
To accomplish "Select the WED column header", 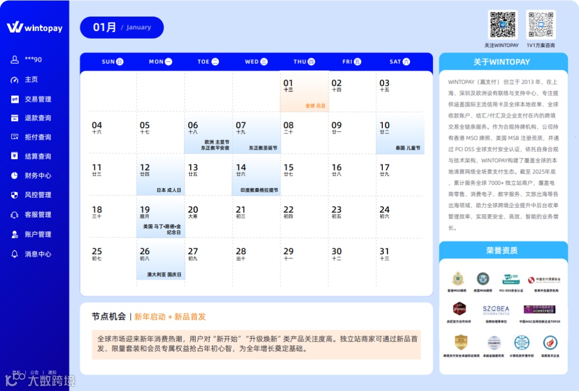I will pos(256,62).
